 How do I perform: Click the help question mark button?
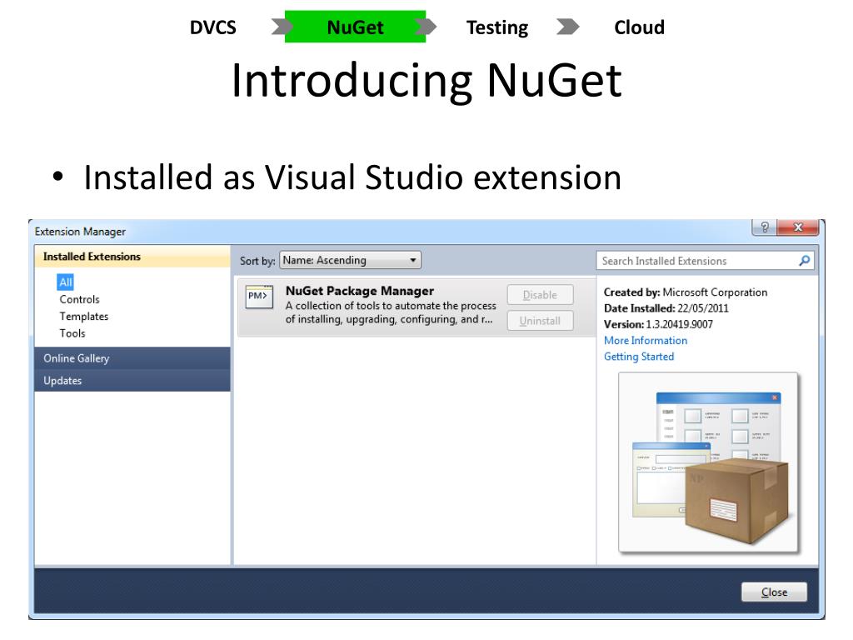click(765, 227)
